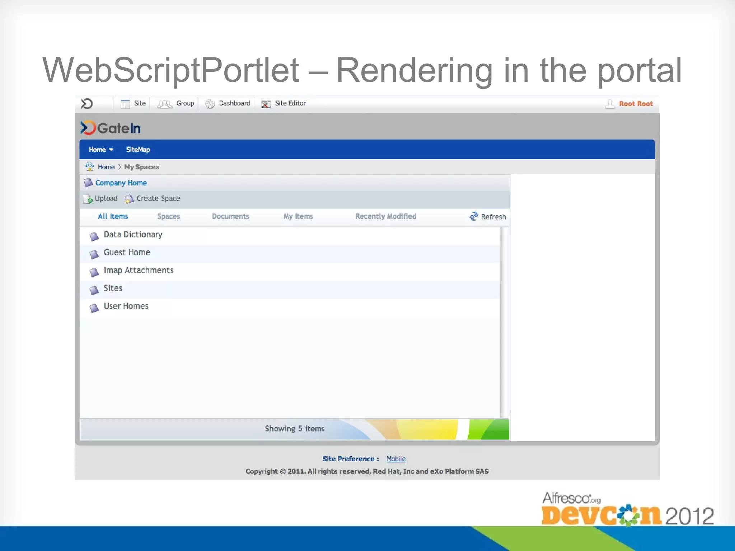The image size is (735, 551).
Task: Click the Upload document icon
Action: click(x=88, y=199)
